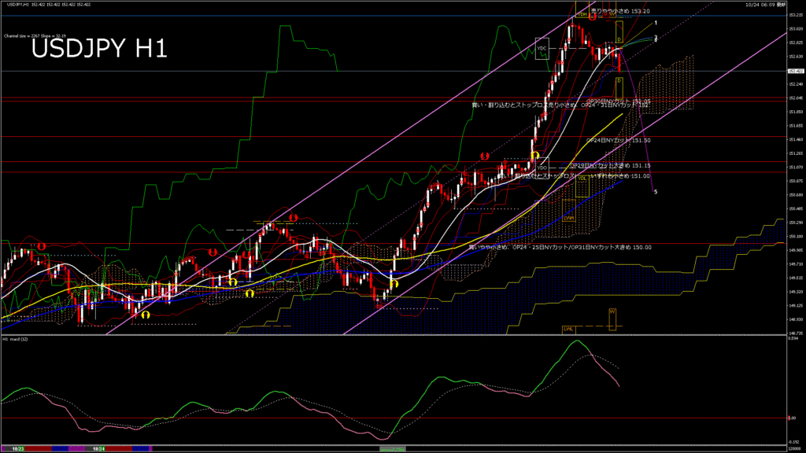Click the upper yellow D box right of candles
This screenshot has width=806, height=453.
pyautogui.click(x=619, y=39)
